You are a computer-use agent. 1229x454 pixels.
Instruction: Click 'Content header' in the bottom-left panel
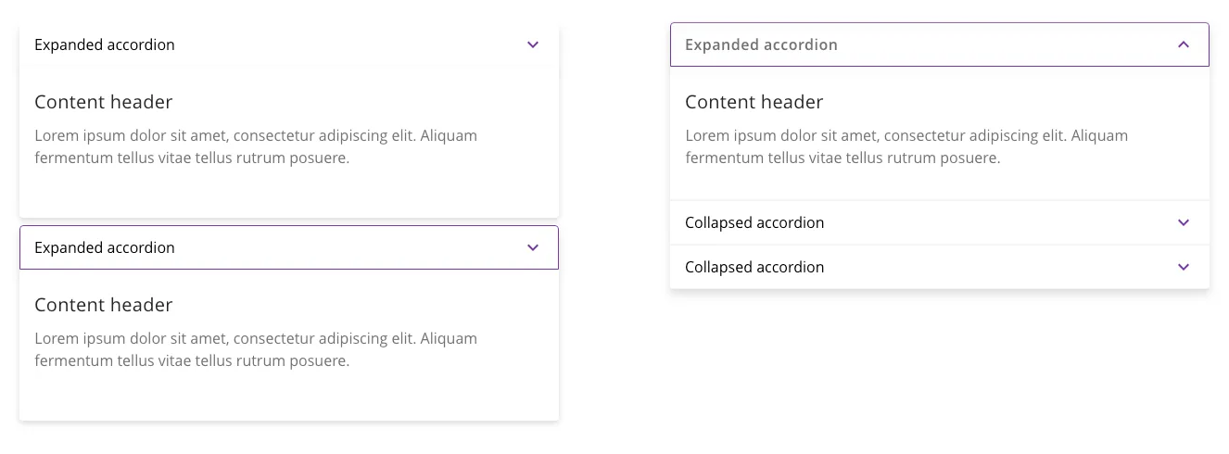[104, 305]
